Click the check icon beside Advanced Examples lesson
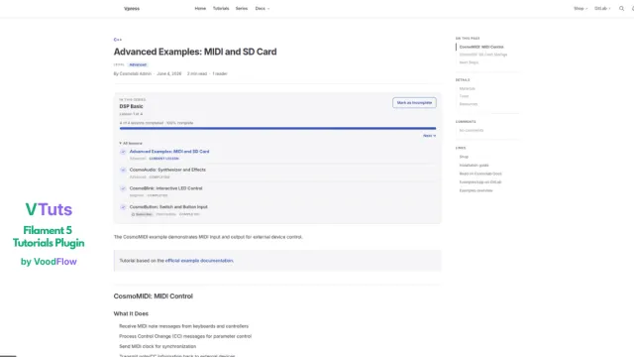The width and height of the screenshot is (634, 357). pyautogui.click(x=123, y=152)
